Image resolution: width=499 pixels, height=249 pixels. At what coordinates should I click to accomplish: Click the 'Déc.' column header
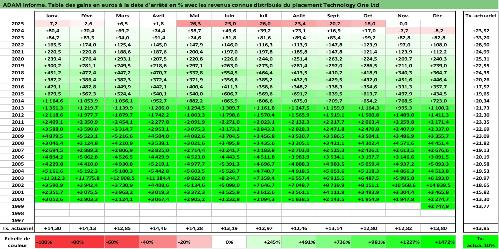click(438, 16)
